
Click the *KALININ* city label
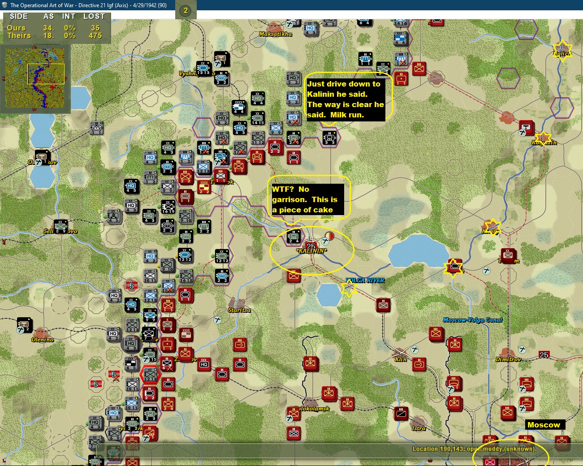311,251
